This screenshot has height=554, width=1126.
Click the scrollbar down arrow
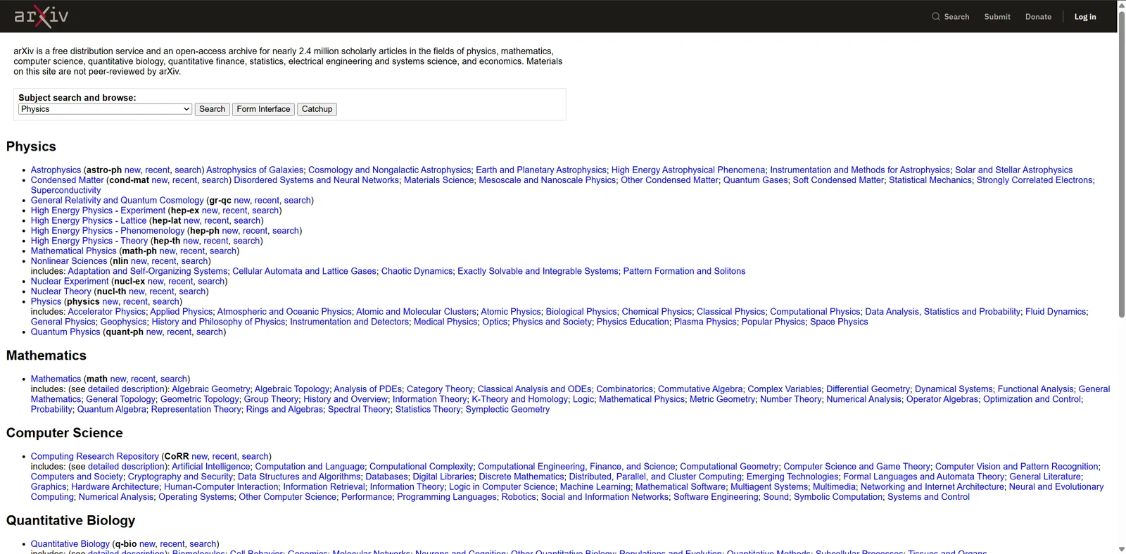pyautogui.click(x=1122, y=549)
